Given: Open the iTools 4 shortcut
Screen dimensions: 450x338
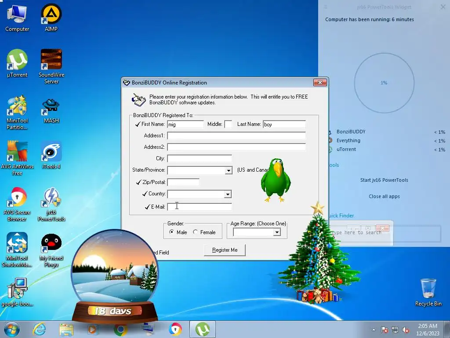Looking at the screenshot, I should pos(51,155).
